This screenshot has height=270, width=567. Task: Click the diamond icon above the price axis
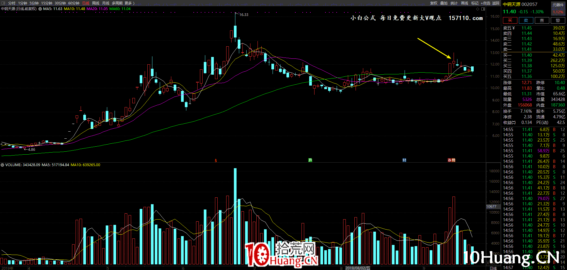[x=478, y=9]
